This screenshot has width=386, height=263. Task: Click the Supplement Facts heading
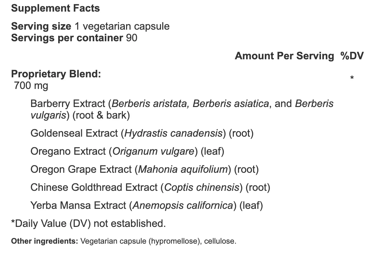click(x=55, y=8)
